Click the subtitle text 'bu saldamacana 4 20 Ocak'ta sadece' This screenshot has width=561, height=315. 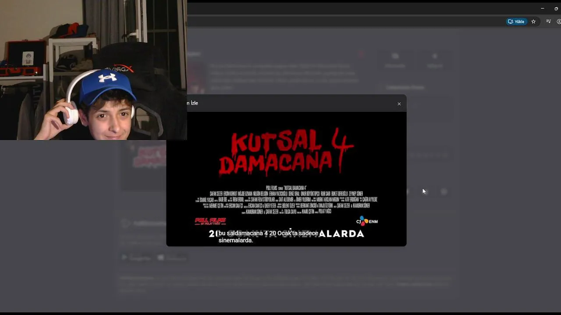(268, 233)
